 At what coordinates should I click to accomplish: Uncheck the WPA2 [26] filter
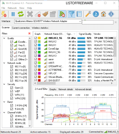pos(12,98)
